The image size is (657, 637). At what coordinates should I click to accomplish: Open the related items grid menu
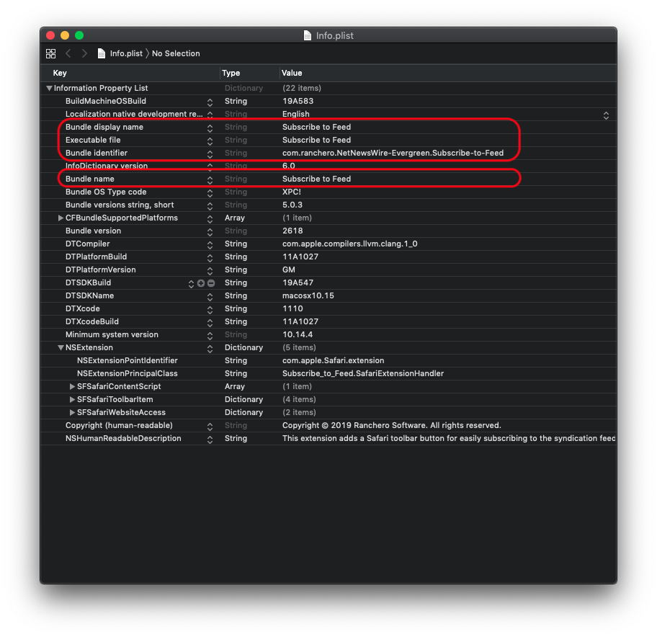[x=50, y=53]
